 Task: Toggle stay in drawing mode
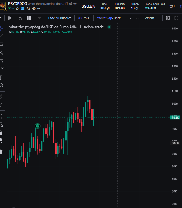click(x=1, y=125)
